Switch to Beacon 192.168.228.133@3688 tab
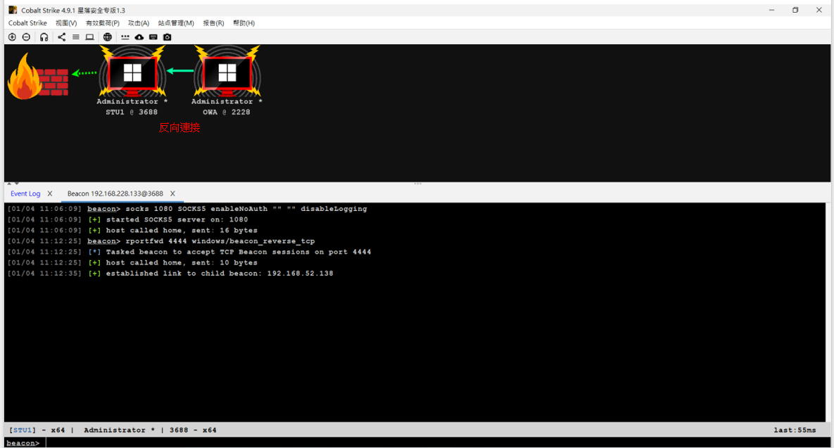834x448 pixels. pos(115,193)
